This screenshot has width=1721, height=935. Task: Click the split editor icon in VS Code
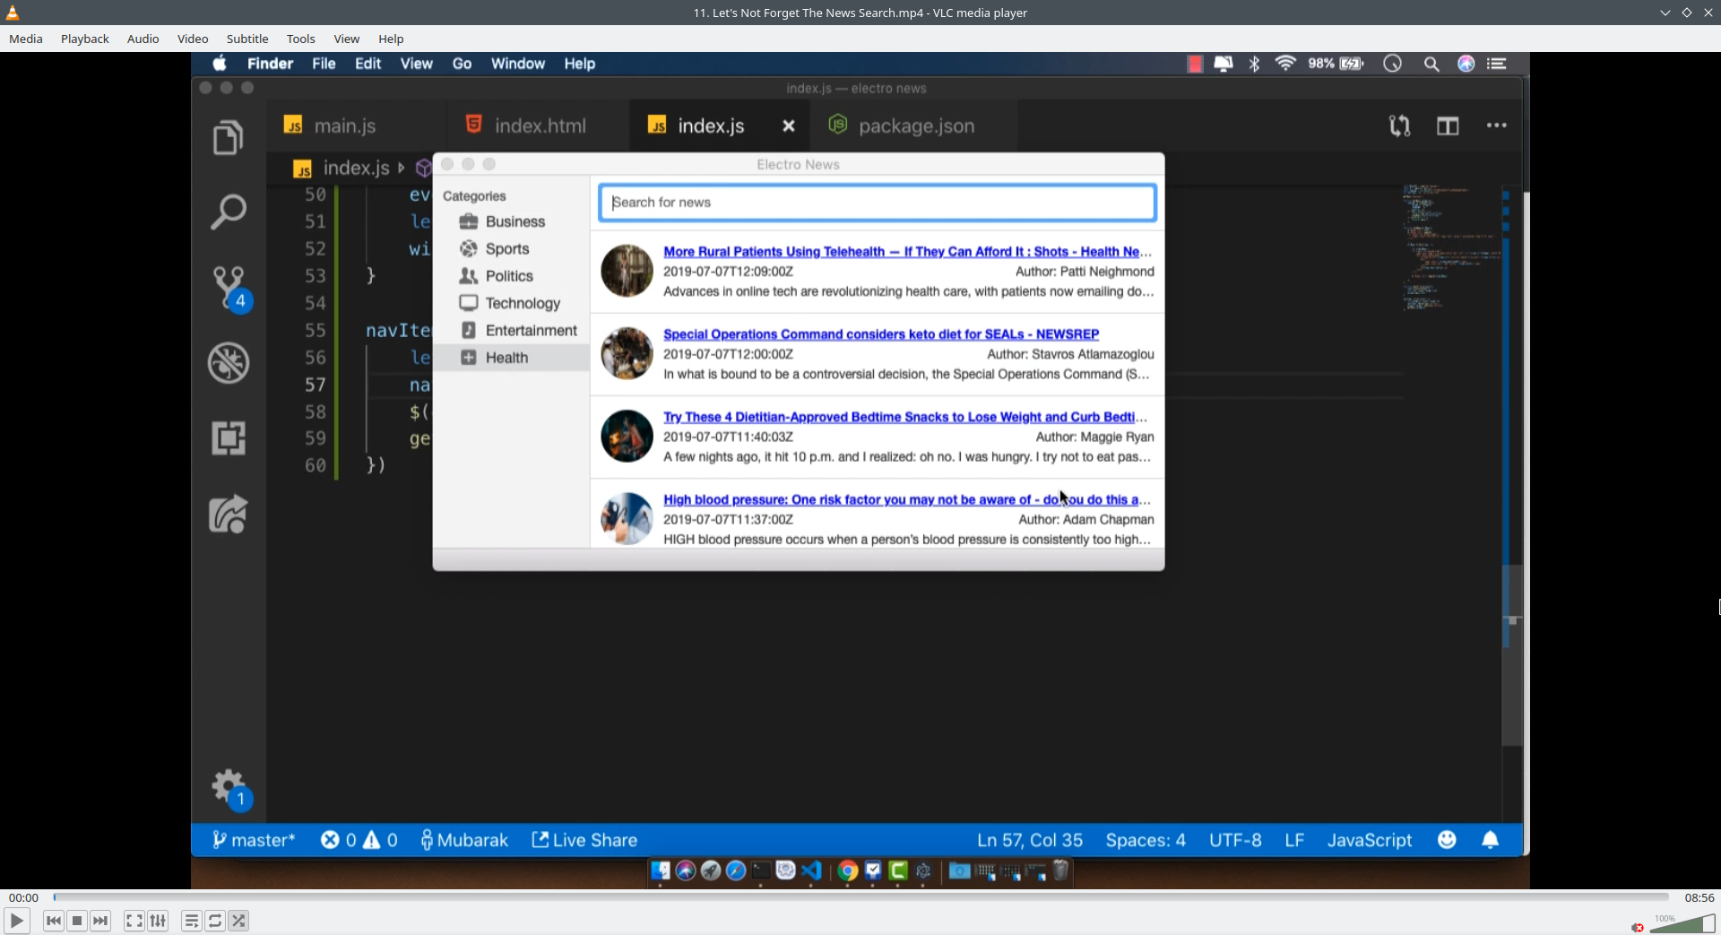point(1448,126)
